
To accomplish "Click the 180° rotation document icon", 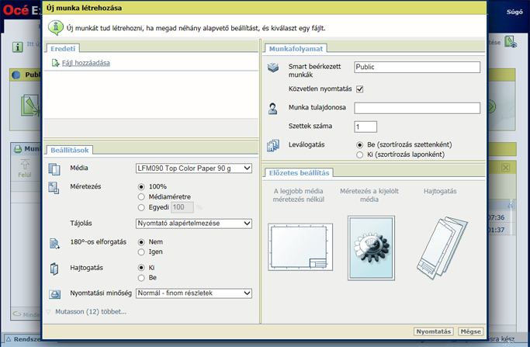I will pyautogui.click(x=54, y=244).
